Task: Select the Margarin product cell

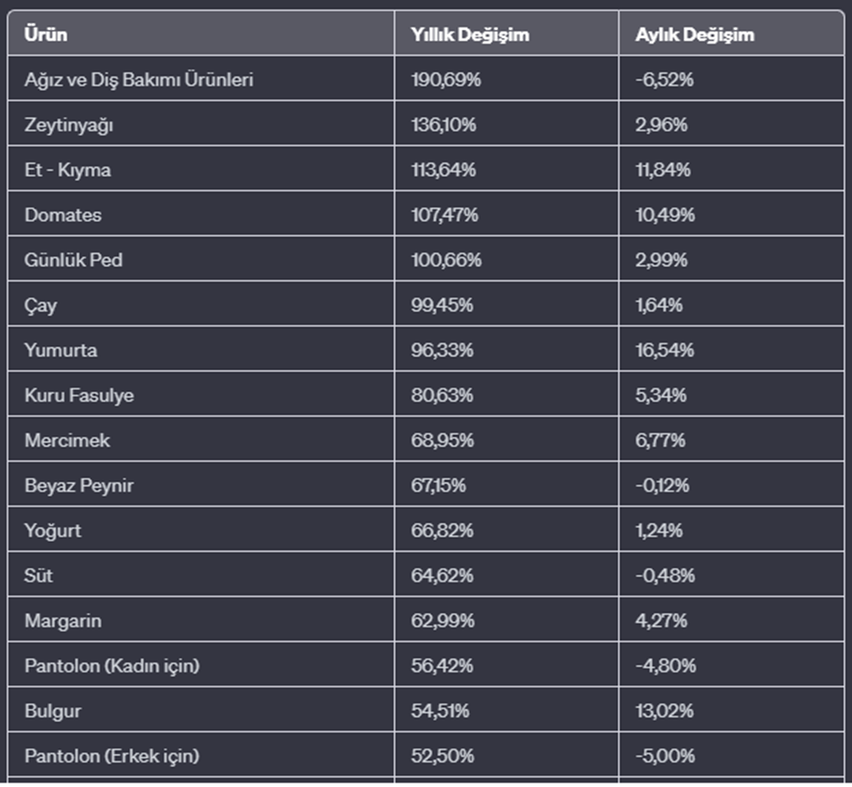Action: [63, 621]
